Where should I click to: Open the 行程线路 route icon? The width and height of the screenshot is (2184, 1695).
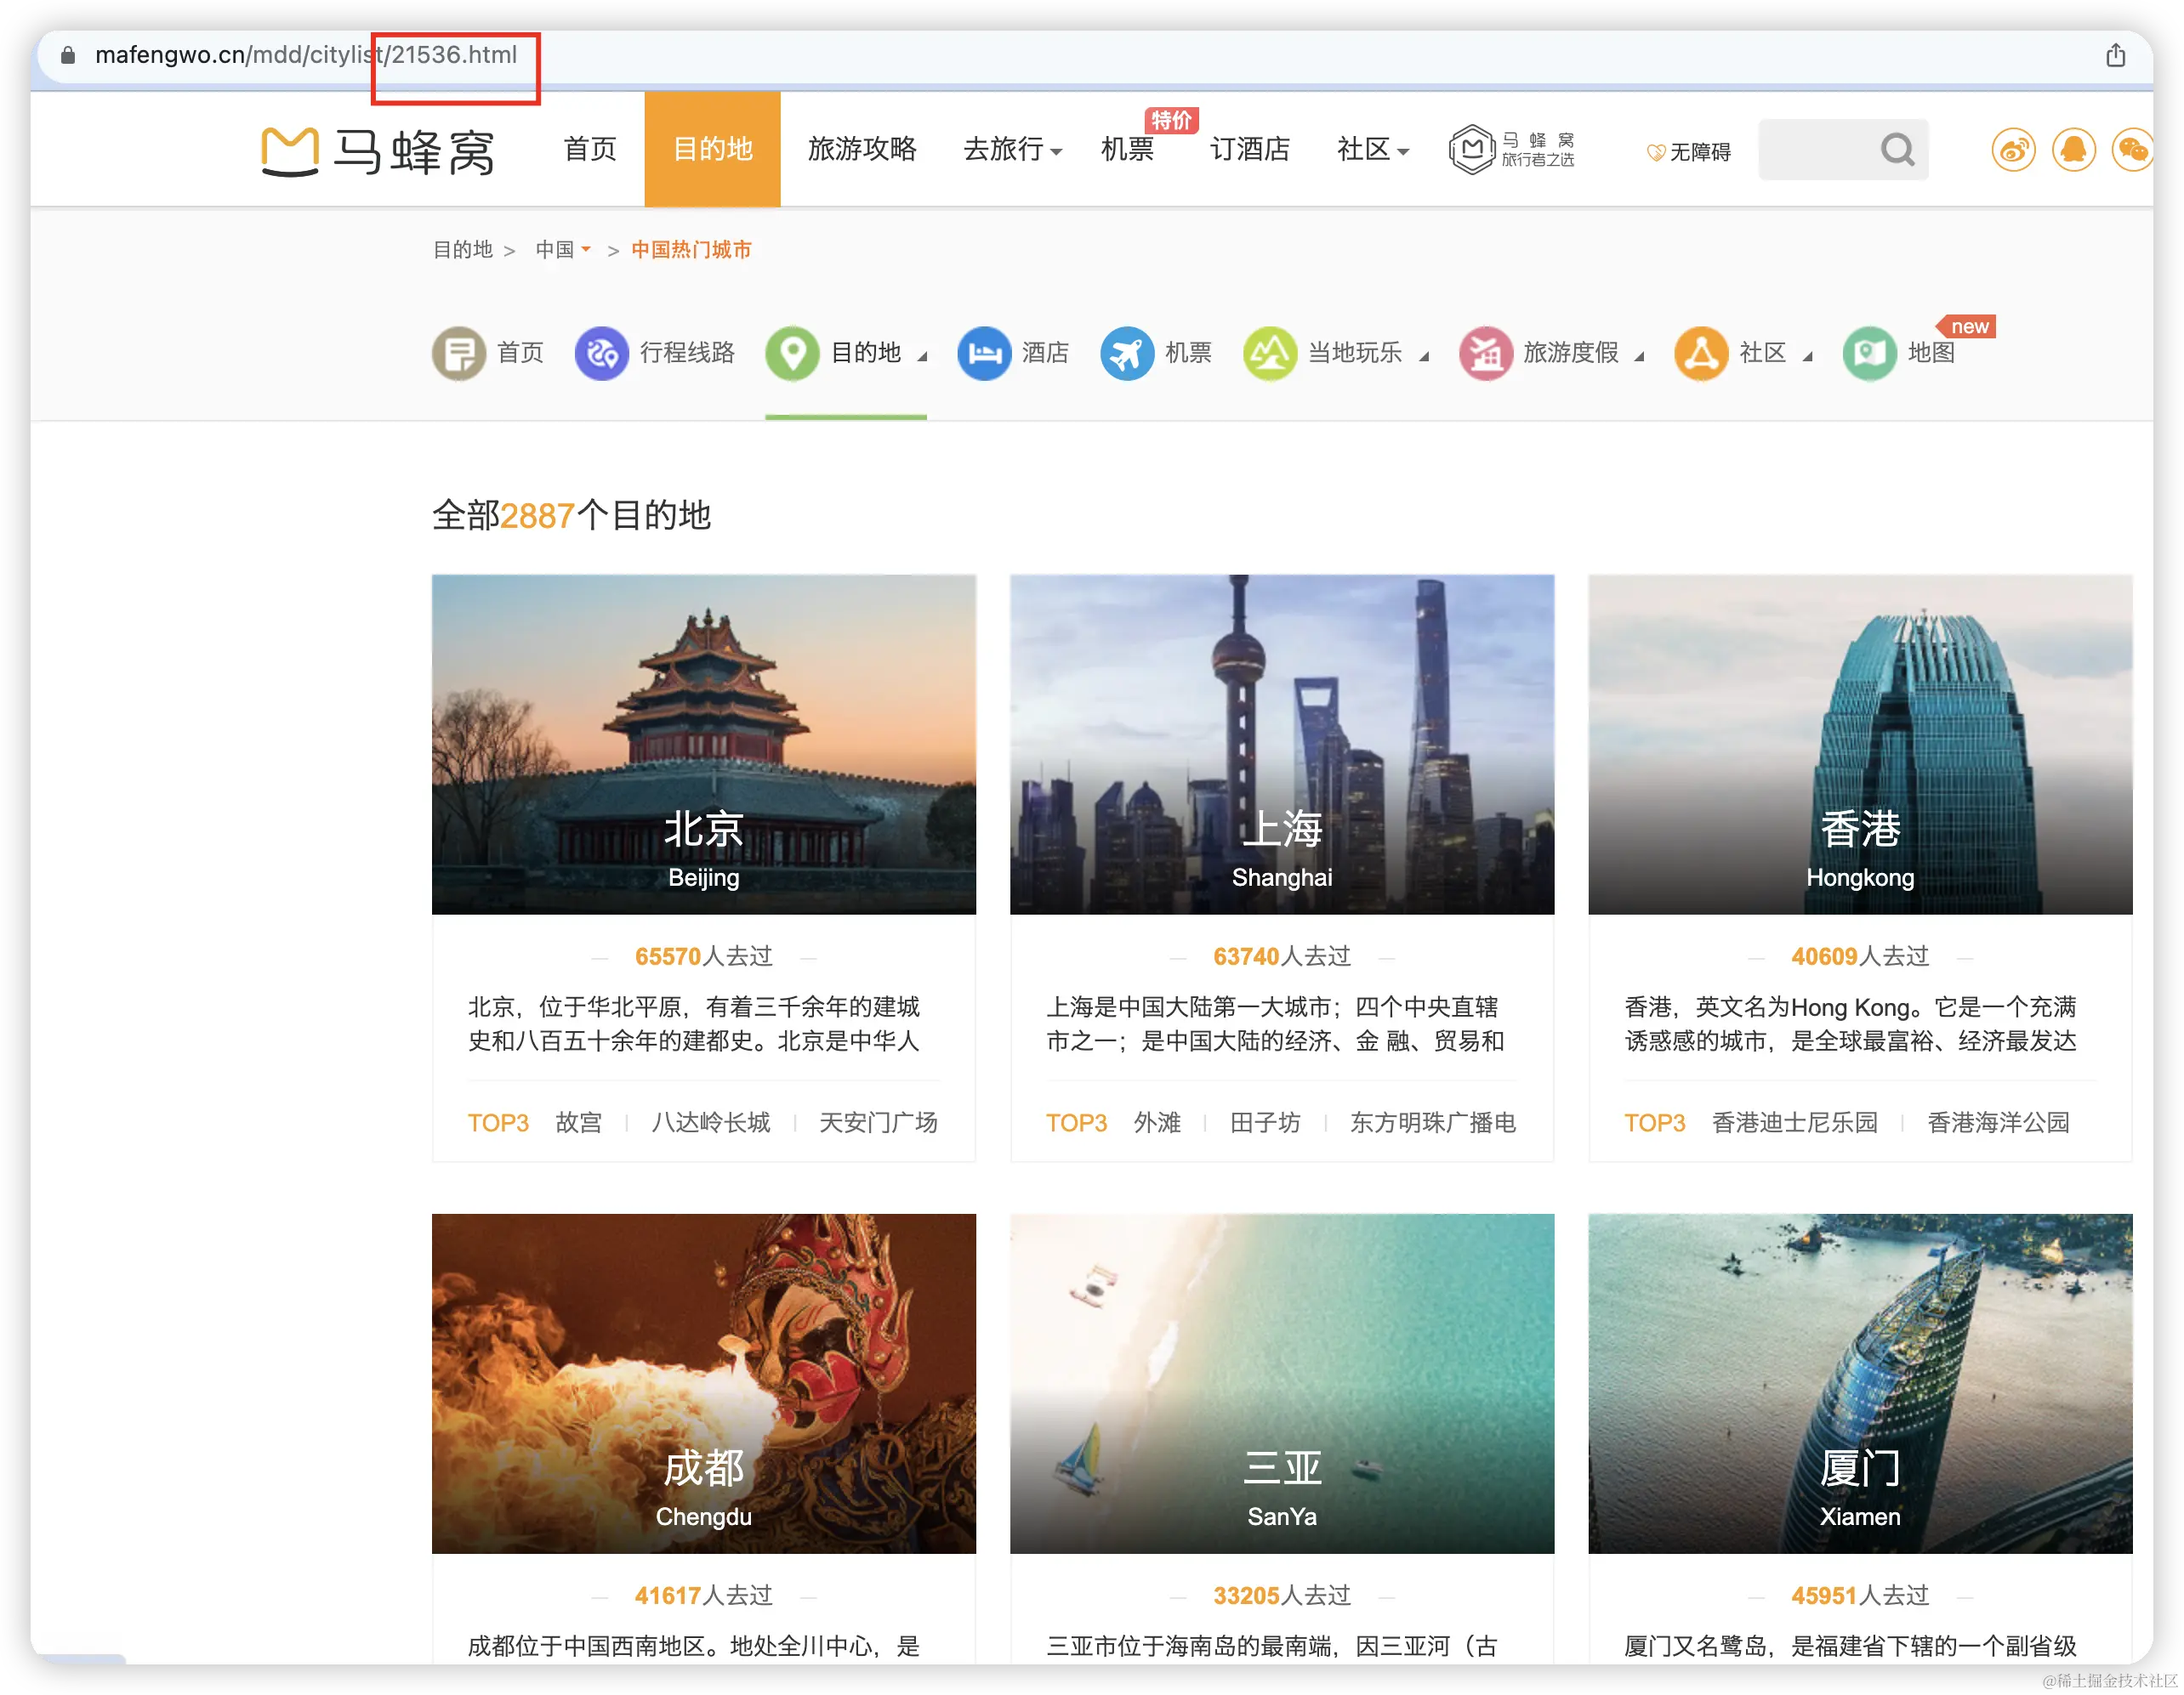click(601, 354)
